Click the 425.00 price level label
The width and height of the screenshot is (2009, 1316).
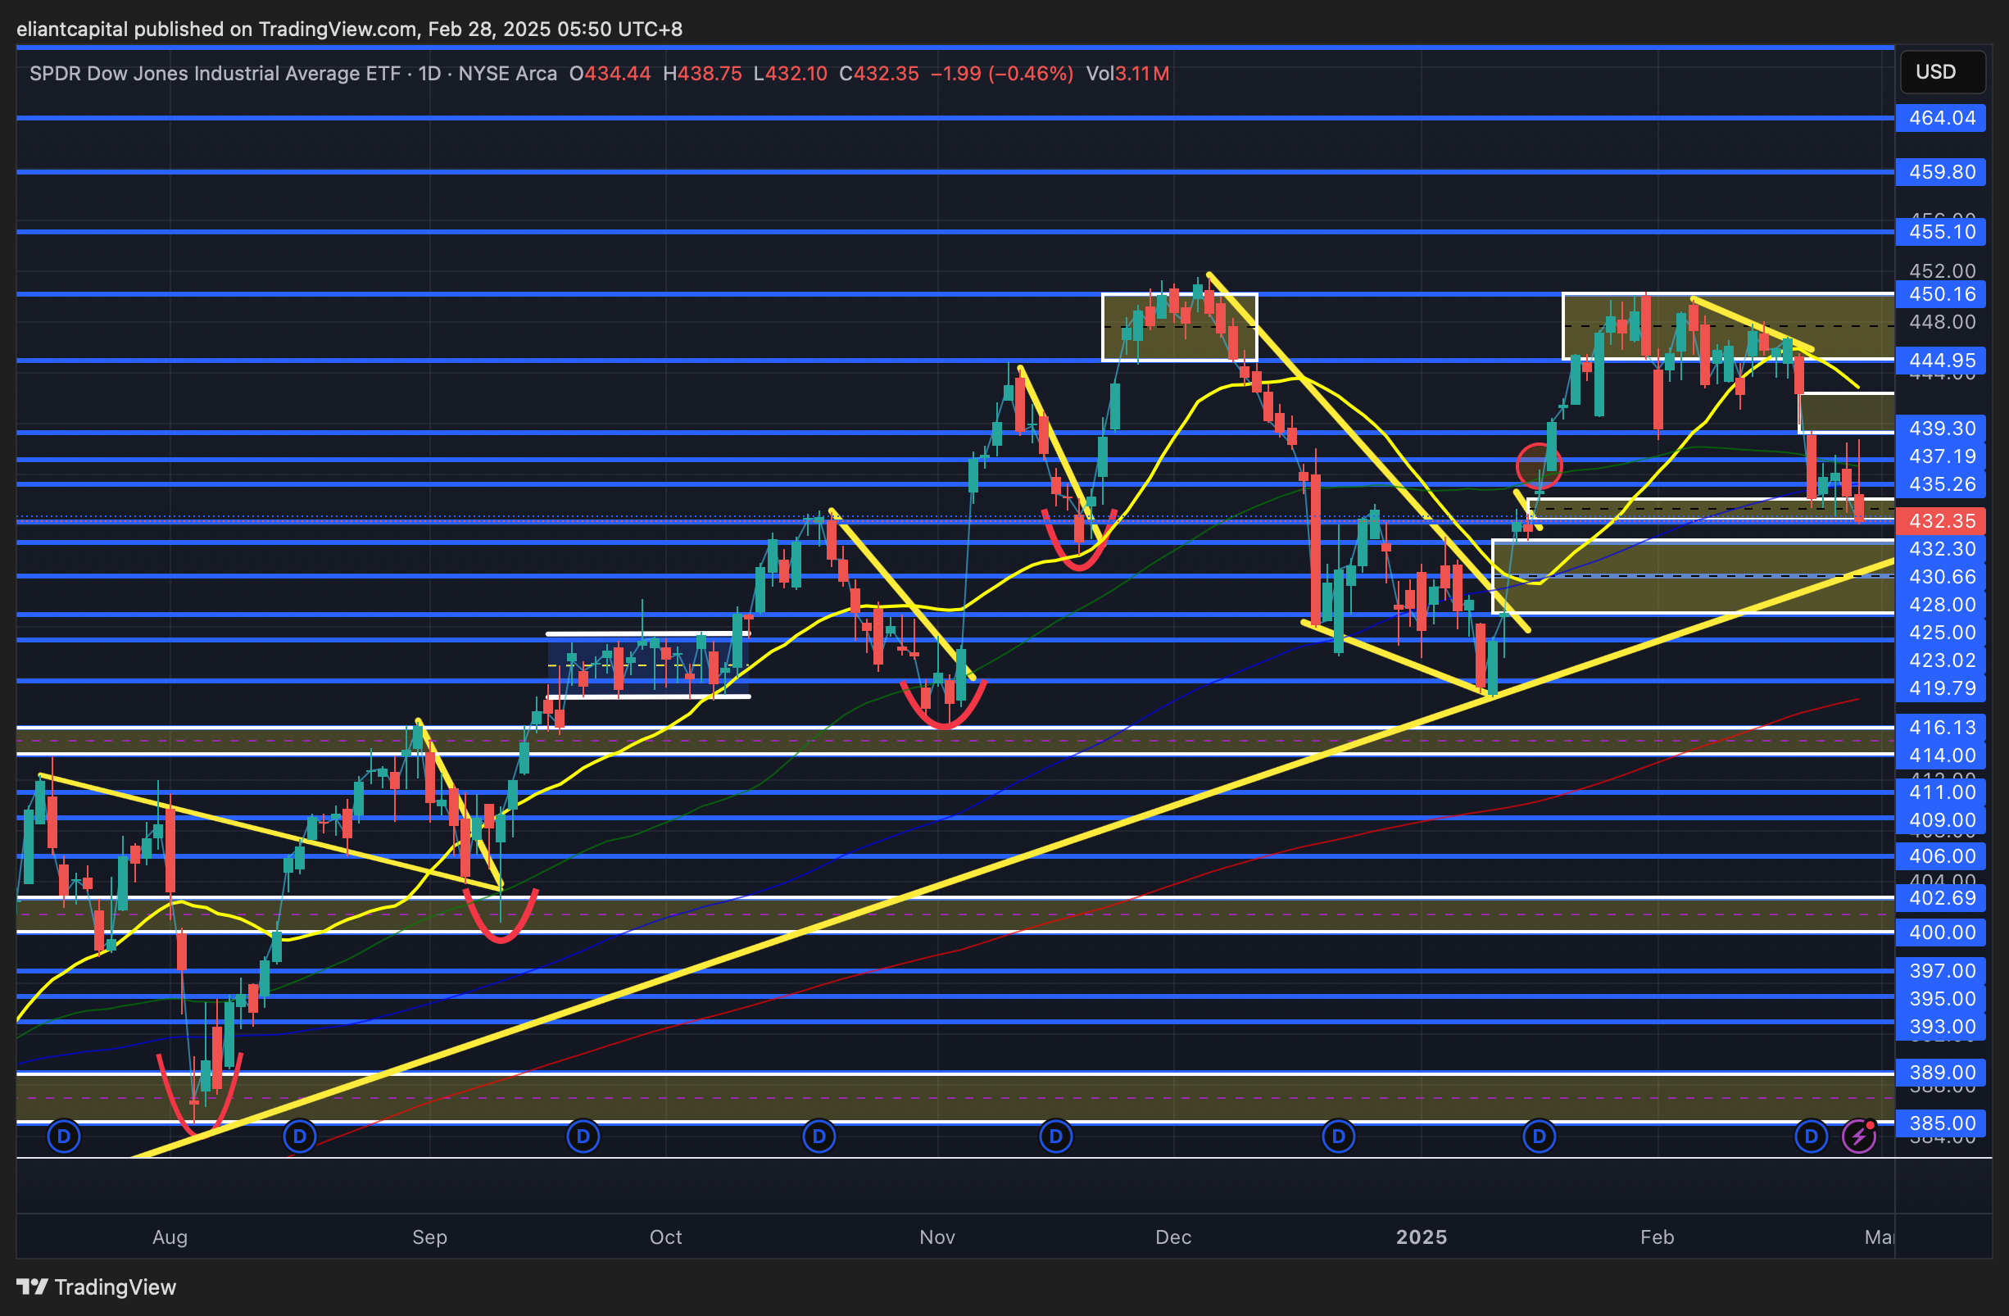tap(1940, 633)
